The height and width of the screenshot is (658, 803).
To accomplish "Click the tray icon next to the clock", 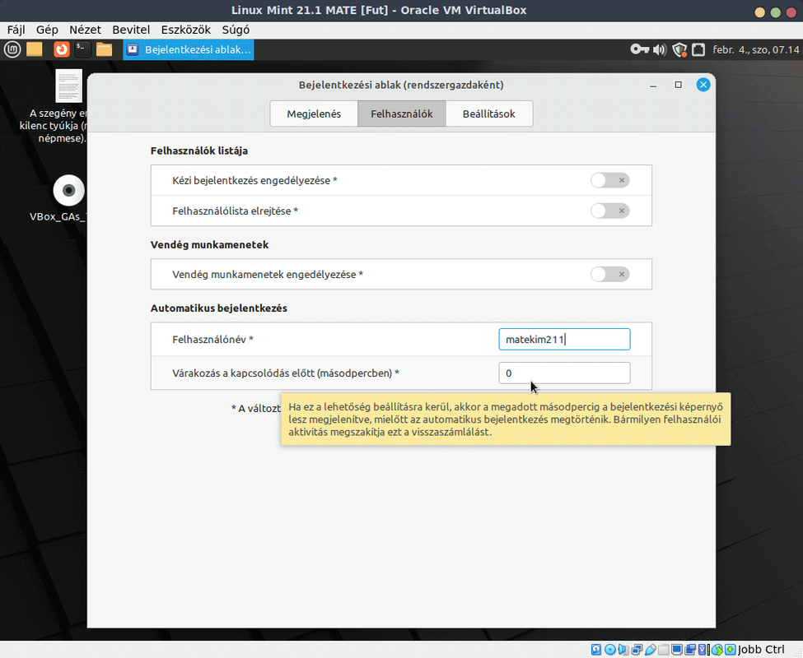I will [x=698, y=49].
